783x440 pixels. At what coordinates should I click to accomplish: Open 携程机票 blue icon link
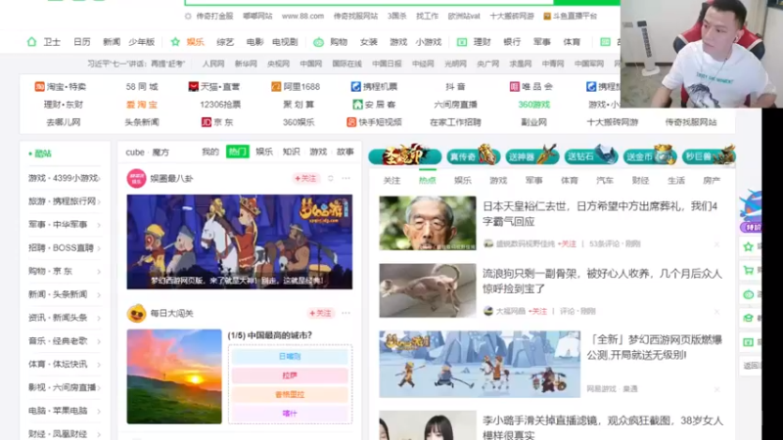[x=355, y=87]
